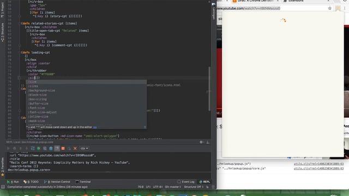Change LF line separator

[148, 187]
